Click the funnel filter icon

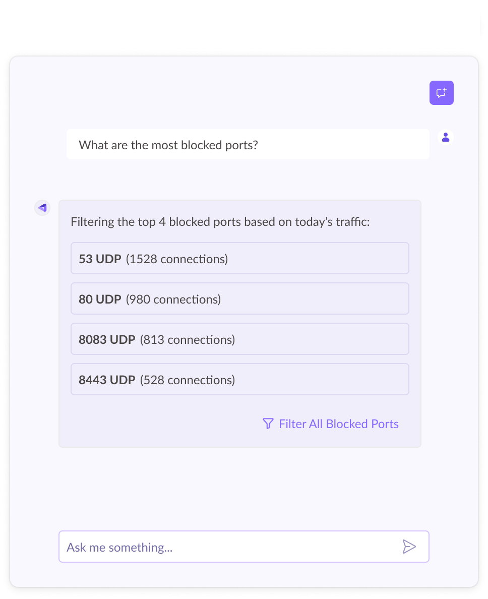click(268, 424)
